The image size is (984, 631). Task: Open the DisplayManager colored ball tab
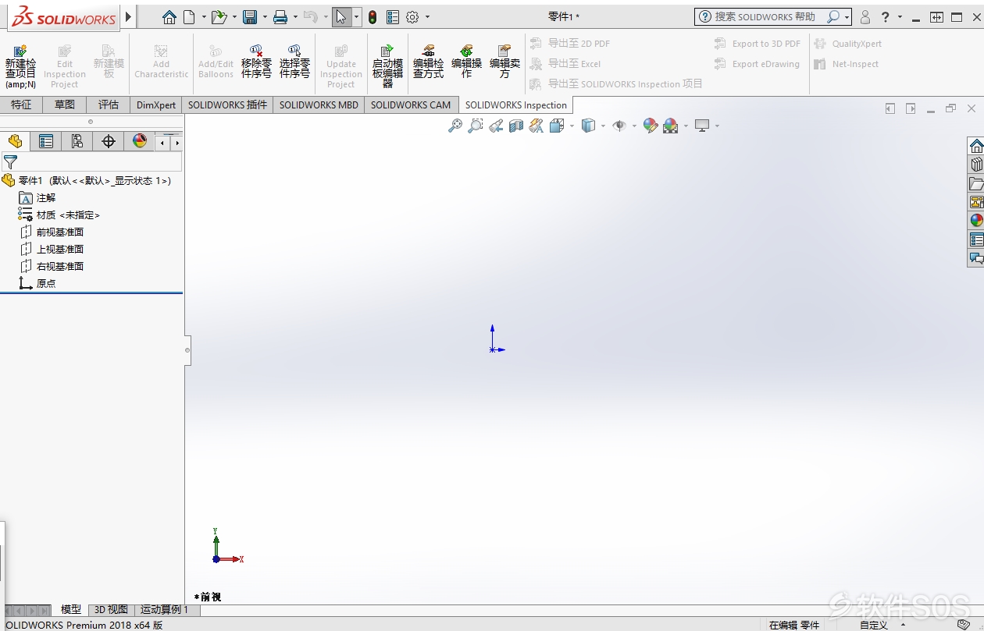point(140,141)
